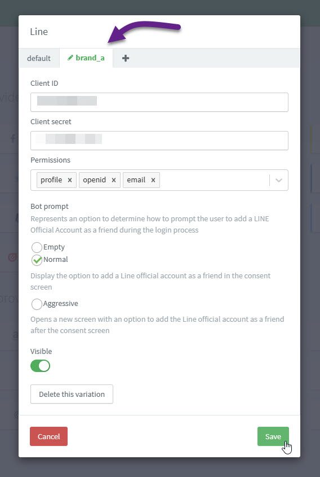Select the Empty bot prompt option
Viewport: 320px width, 477px height.
[37, 247]
